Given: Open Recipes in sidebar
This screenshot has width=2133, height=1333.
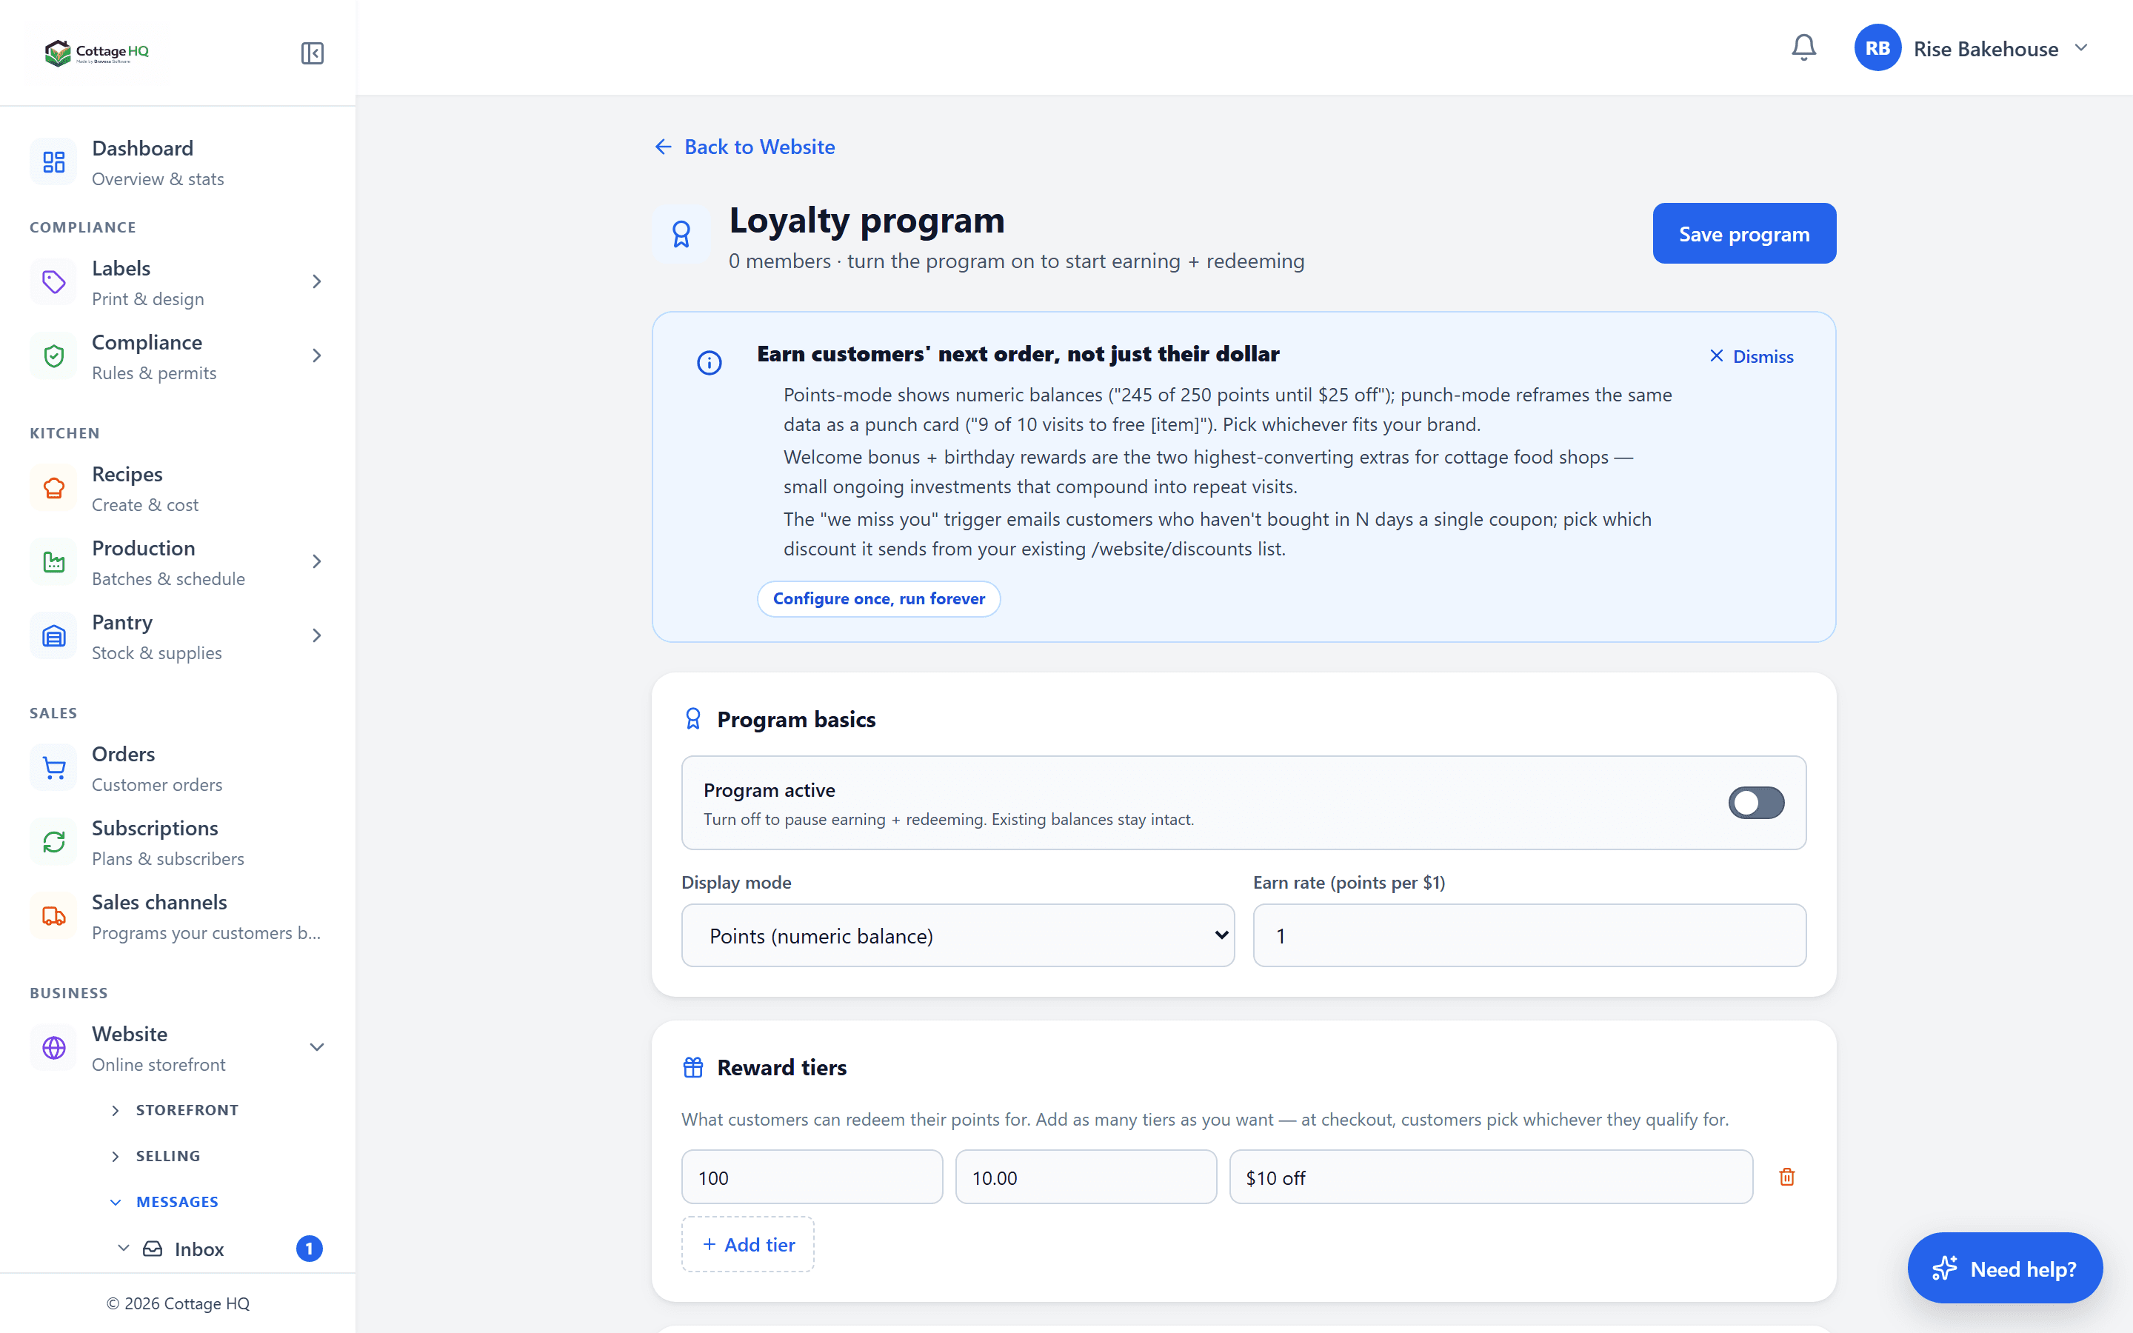Looking at the screenshot, I should click(178, 489).
